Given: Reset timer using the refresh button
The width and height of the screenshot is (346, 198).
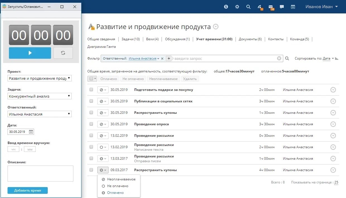Looking at the screenshot, I should coord(63,53).
